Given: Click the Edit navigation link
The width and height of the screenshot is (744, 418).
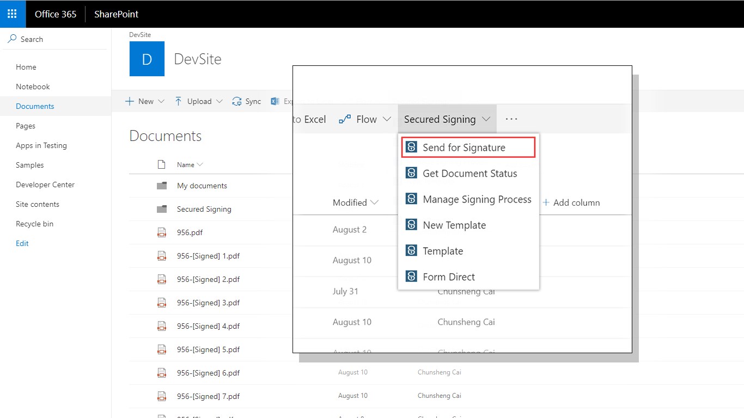Looking at the screenshot, I should click(x=22, y=243).
